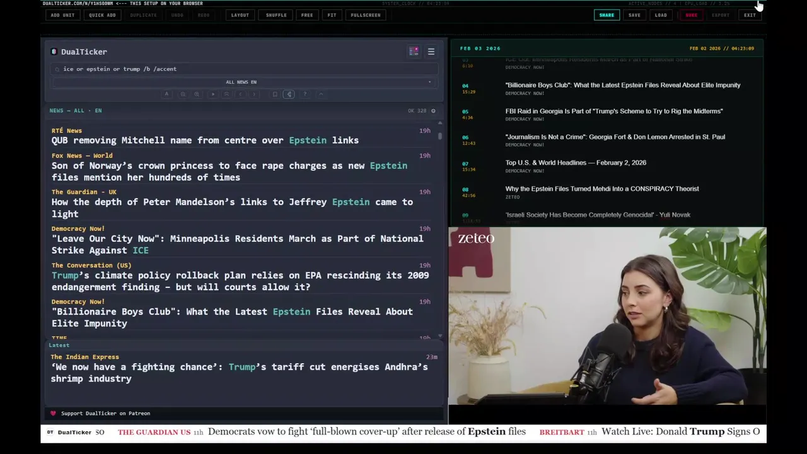The image size is (807, 454).
Task: Click the DUPLICATE toolbar button
Action: click(143, 15)
